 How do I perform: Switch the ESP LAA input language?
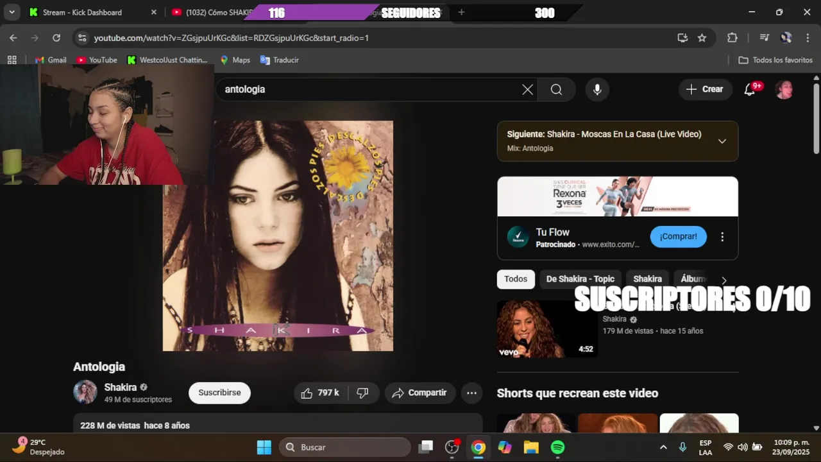705,447
